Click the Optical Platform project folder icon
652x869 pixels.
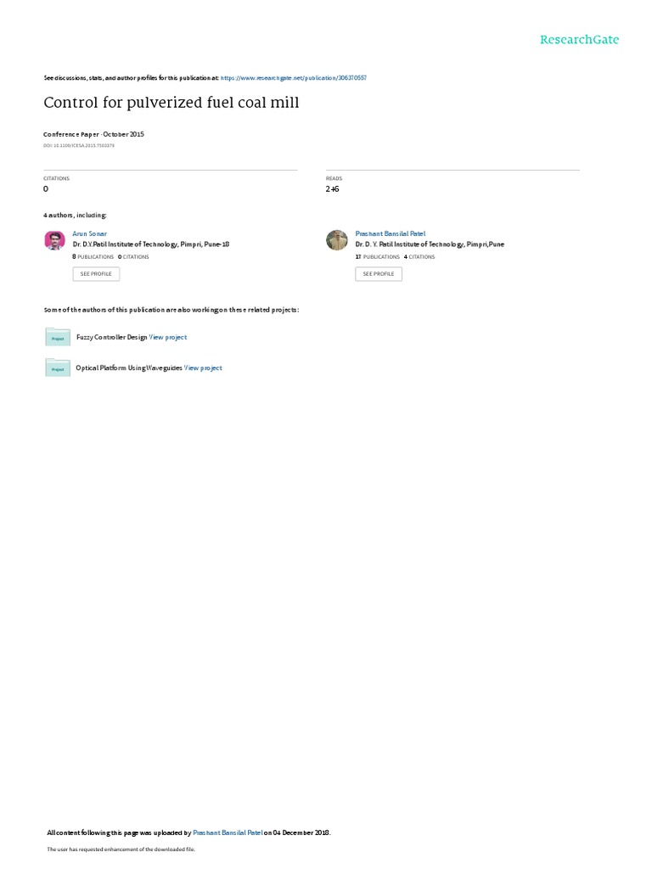pyautogui.click(x=58, y=368)
